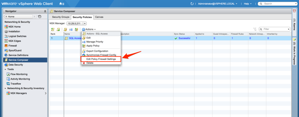The height and width of the screenshot is (117, 299).
Task: Click the Create Security Policy toolbar icon
Action: tap(53, 29)
